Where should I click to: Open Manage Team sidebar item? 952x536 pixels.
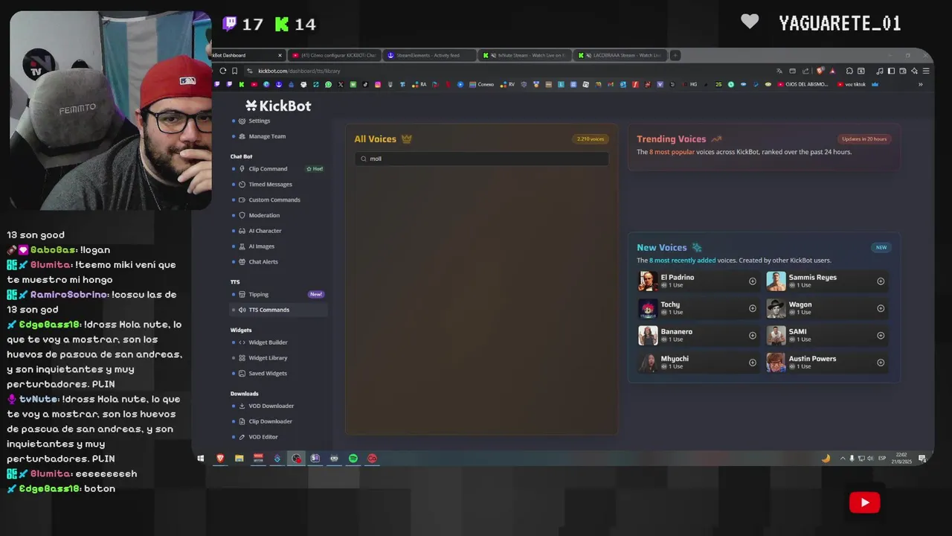267,136
